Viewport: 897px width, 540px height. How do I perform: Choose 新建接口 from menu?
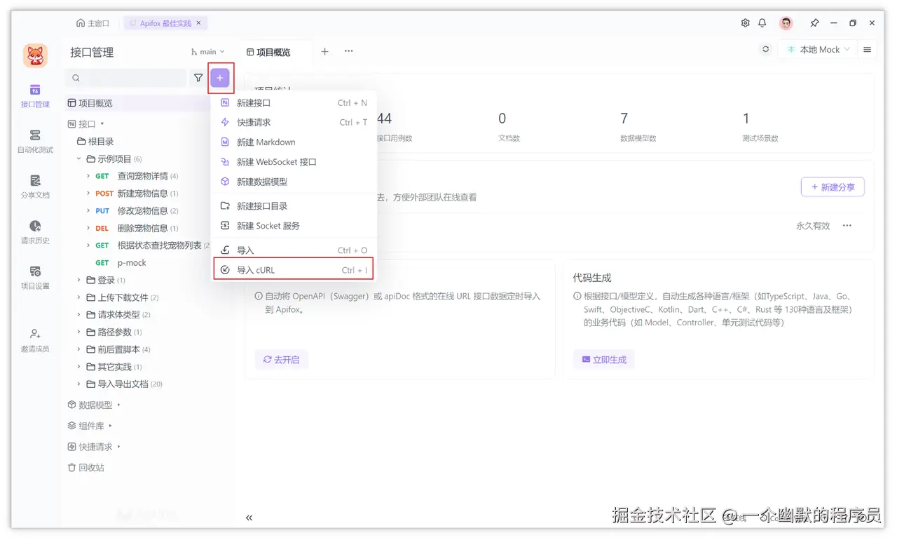click(x=294, y=102)
